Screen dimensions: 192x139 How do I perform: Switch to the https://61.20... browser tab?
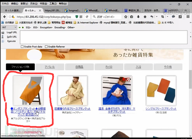point(53,11)
